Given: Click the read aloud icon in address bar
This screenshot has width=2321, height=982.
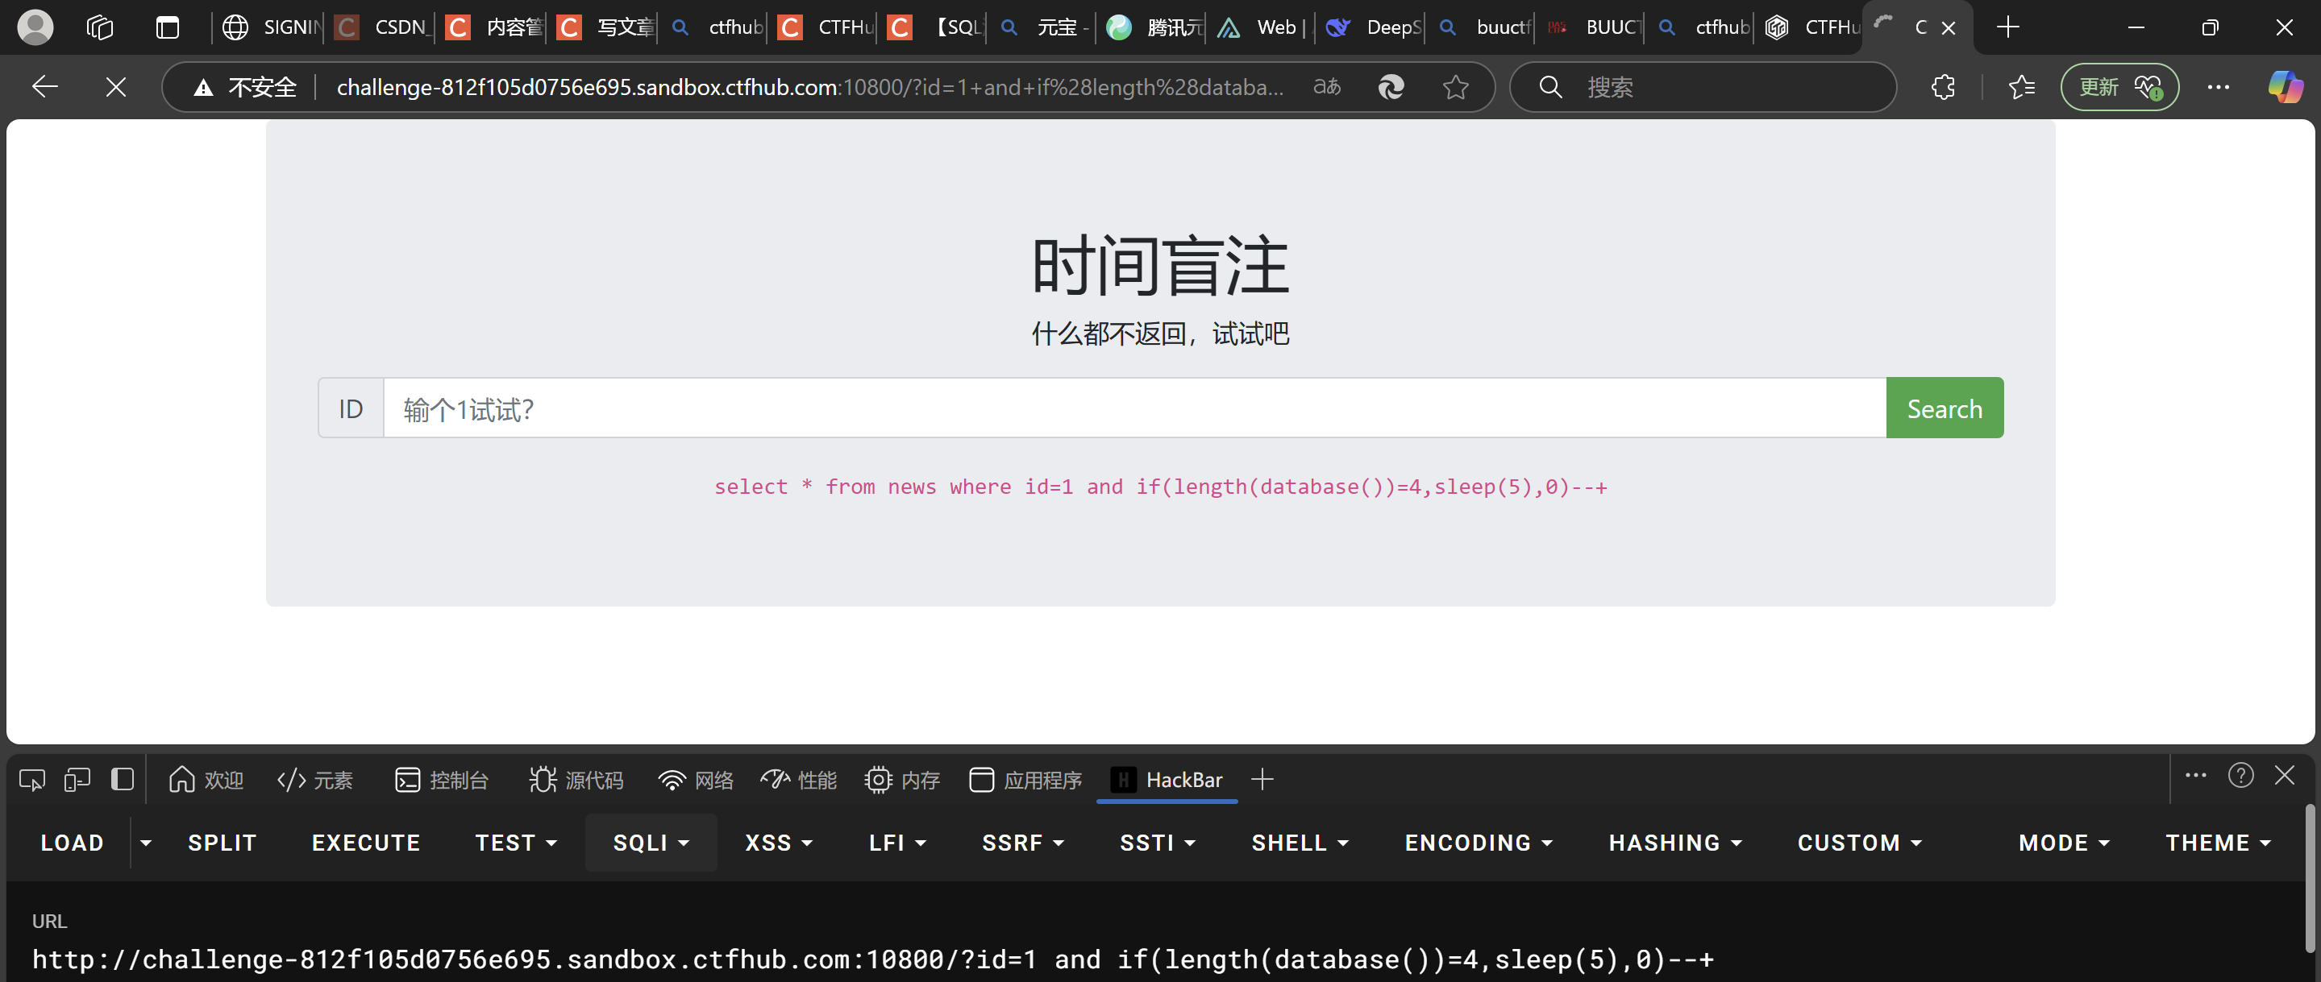Looking at the screenshot, I should click(1326, 87).
